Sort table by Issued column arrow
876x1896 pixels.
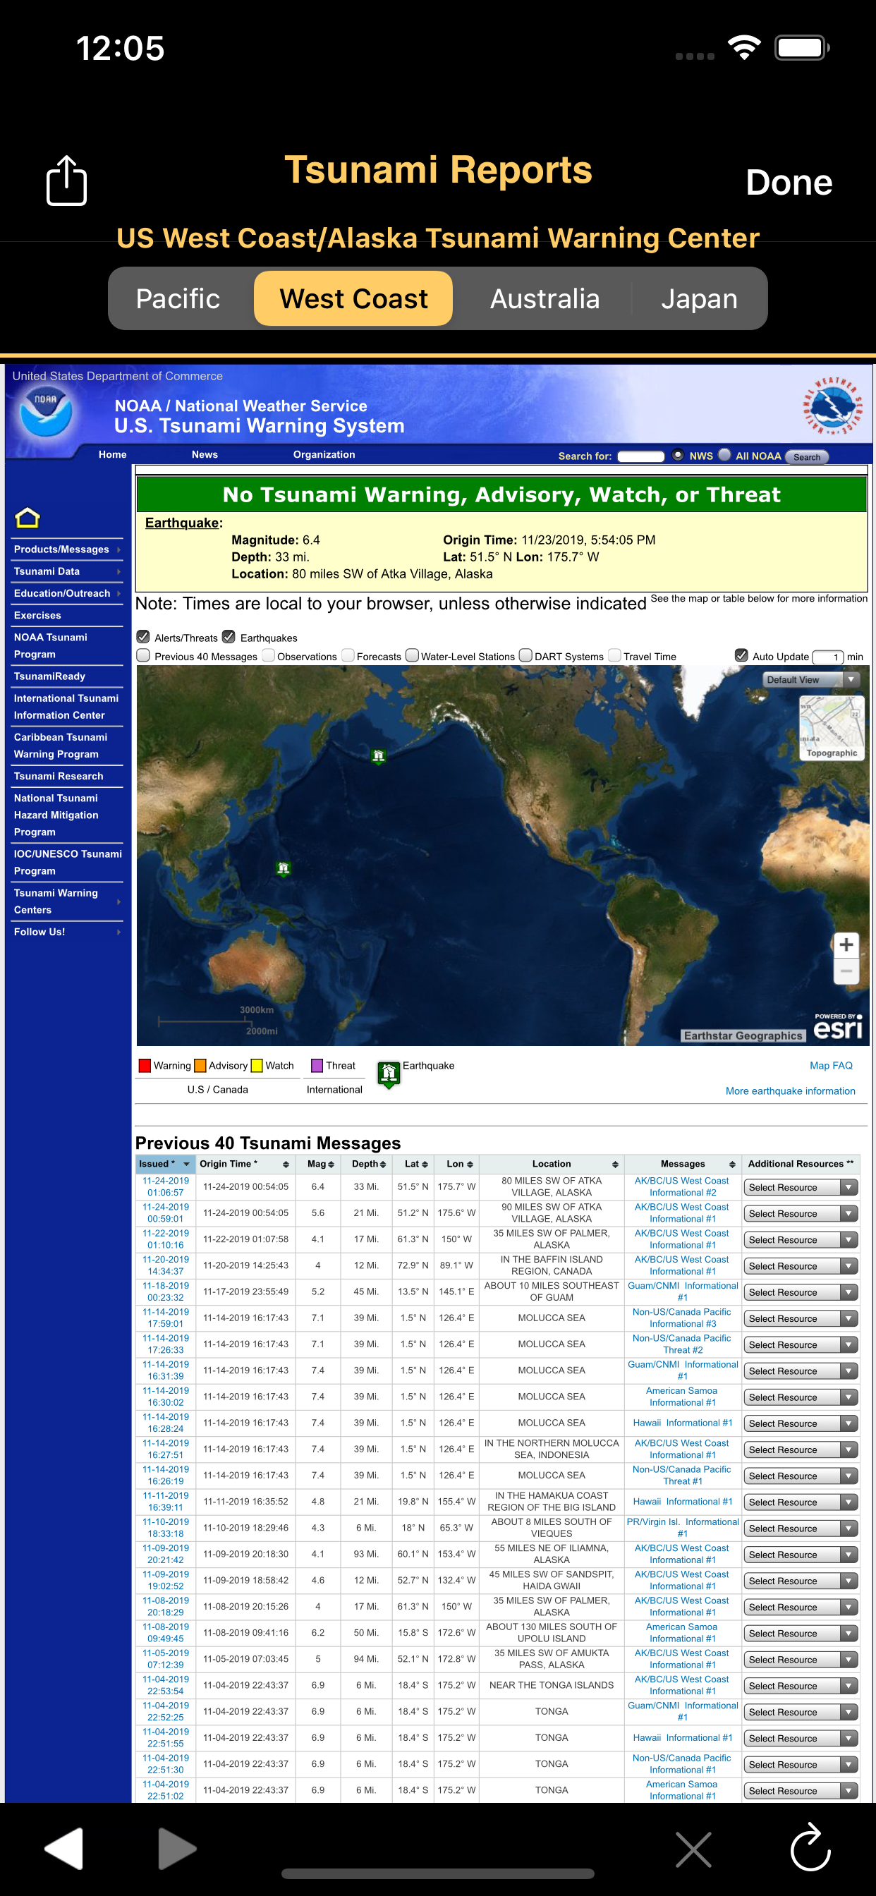click(186, 1164)
